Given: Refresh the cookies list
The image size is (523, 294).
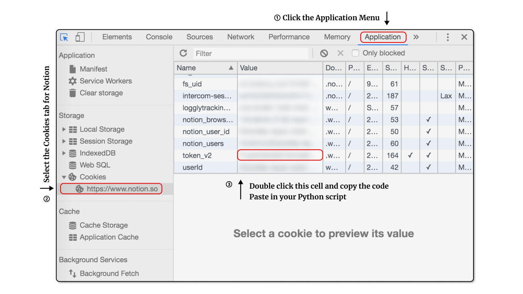Looking at the screenshot, I should tap(183, 53).
